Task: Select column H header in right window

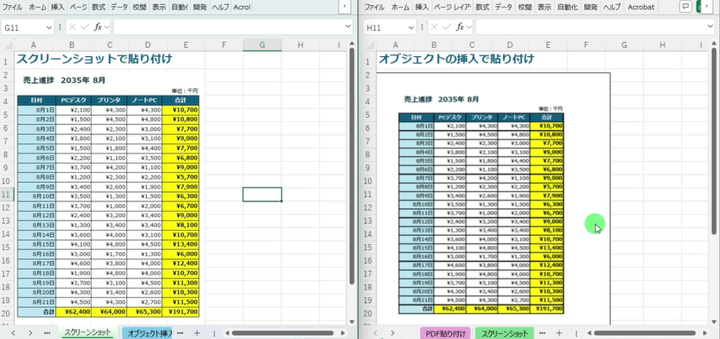Action: (x=663, y=44)
